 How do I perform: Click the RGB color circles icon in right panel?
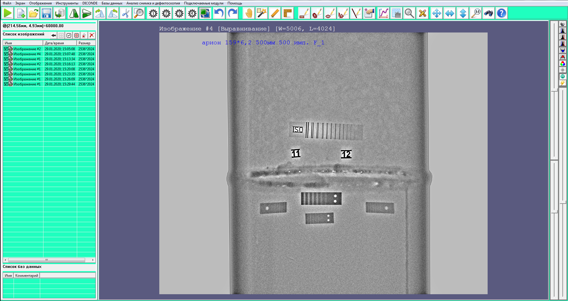562,64
